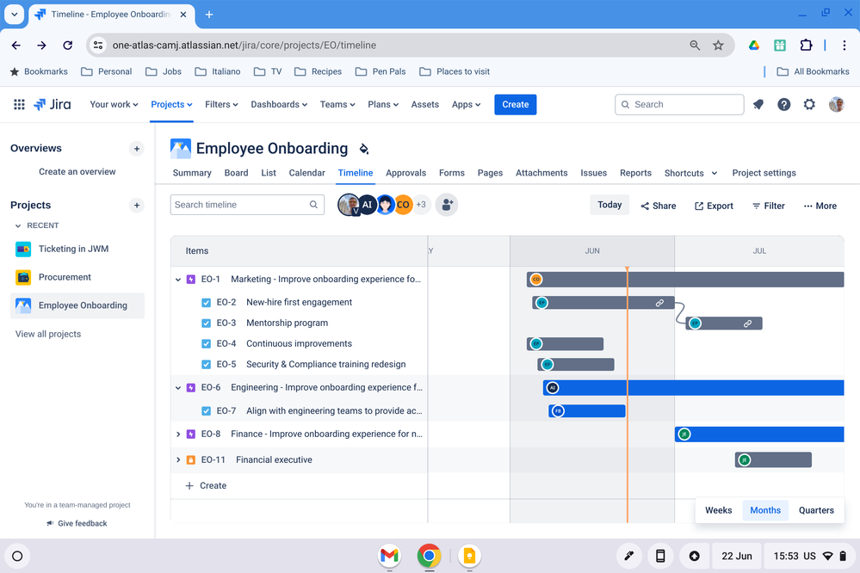This screenshot has height=573, width=860.
Task: Open the Your work dropdown
Action: 114,104
